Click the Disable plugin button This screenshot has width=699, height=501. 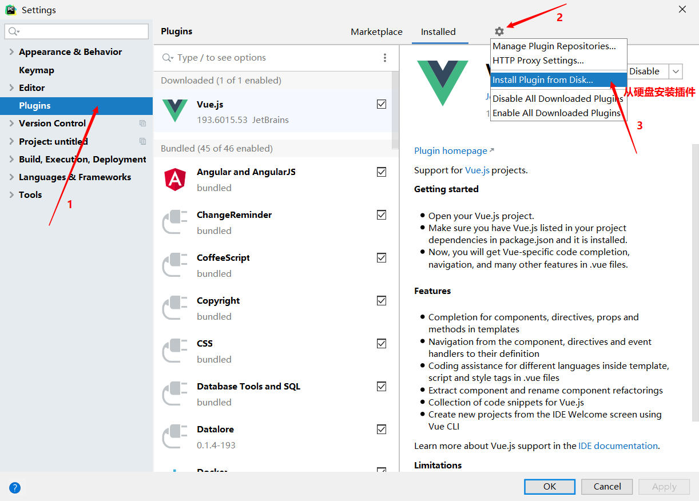coord(647,71)
